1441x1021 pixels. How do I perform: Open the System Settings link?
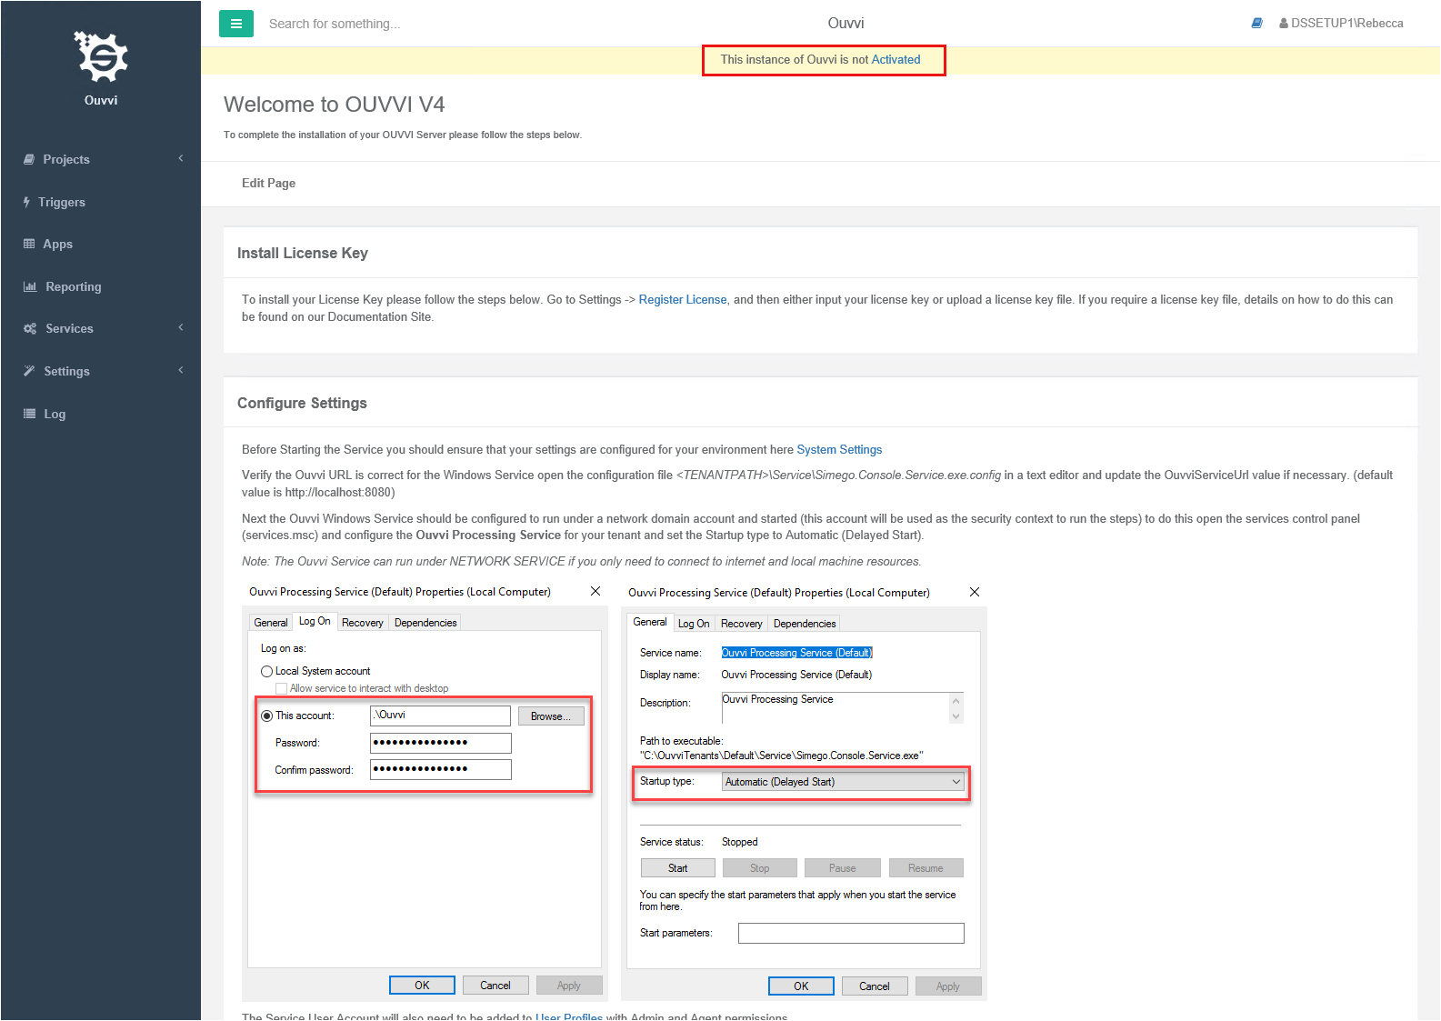[x=839, y=450]
